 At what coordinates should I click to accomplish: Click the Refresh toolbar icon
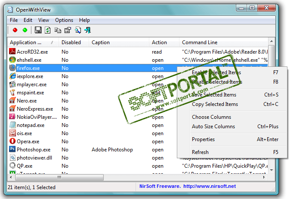pyautogui.click(x=47, y=30)
